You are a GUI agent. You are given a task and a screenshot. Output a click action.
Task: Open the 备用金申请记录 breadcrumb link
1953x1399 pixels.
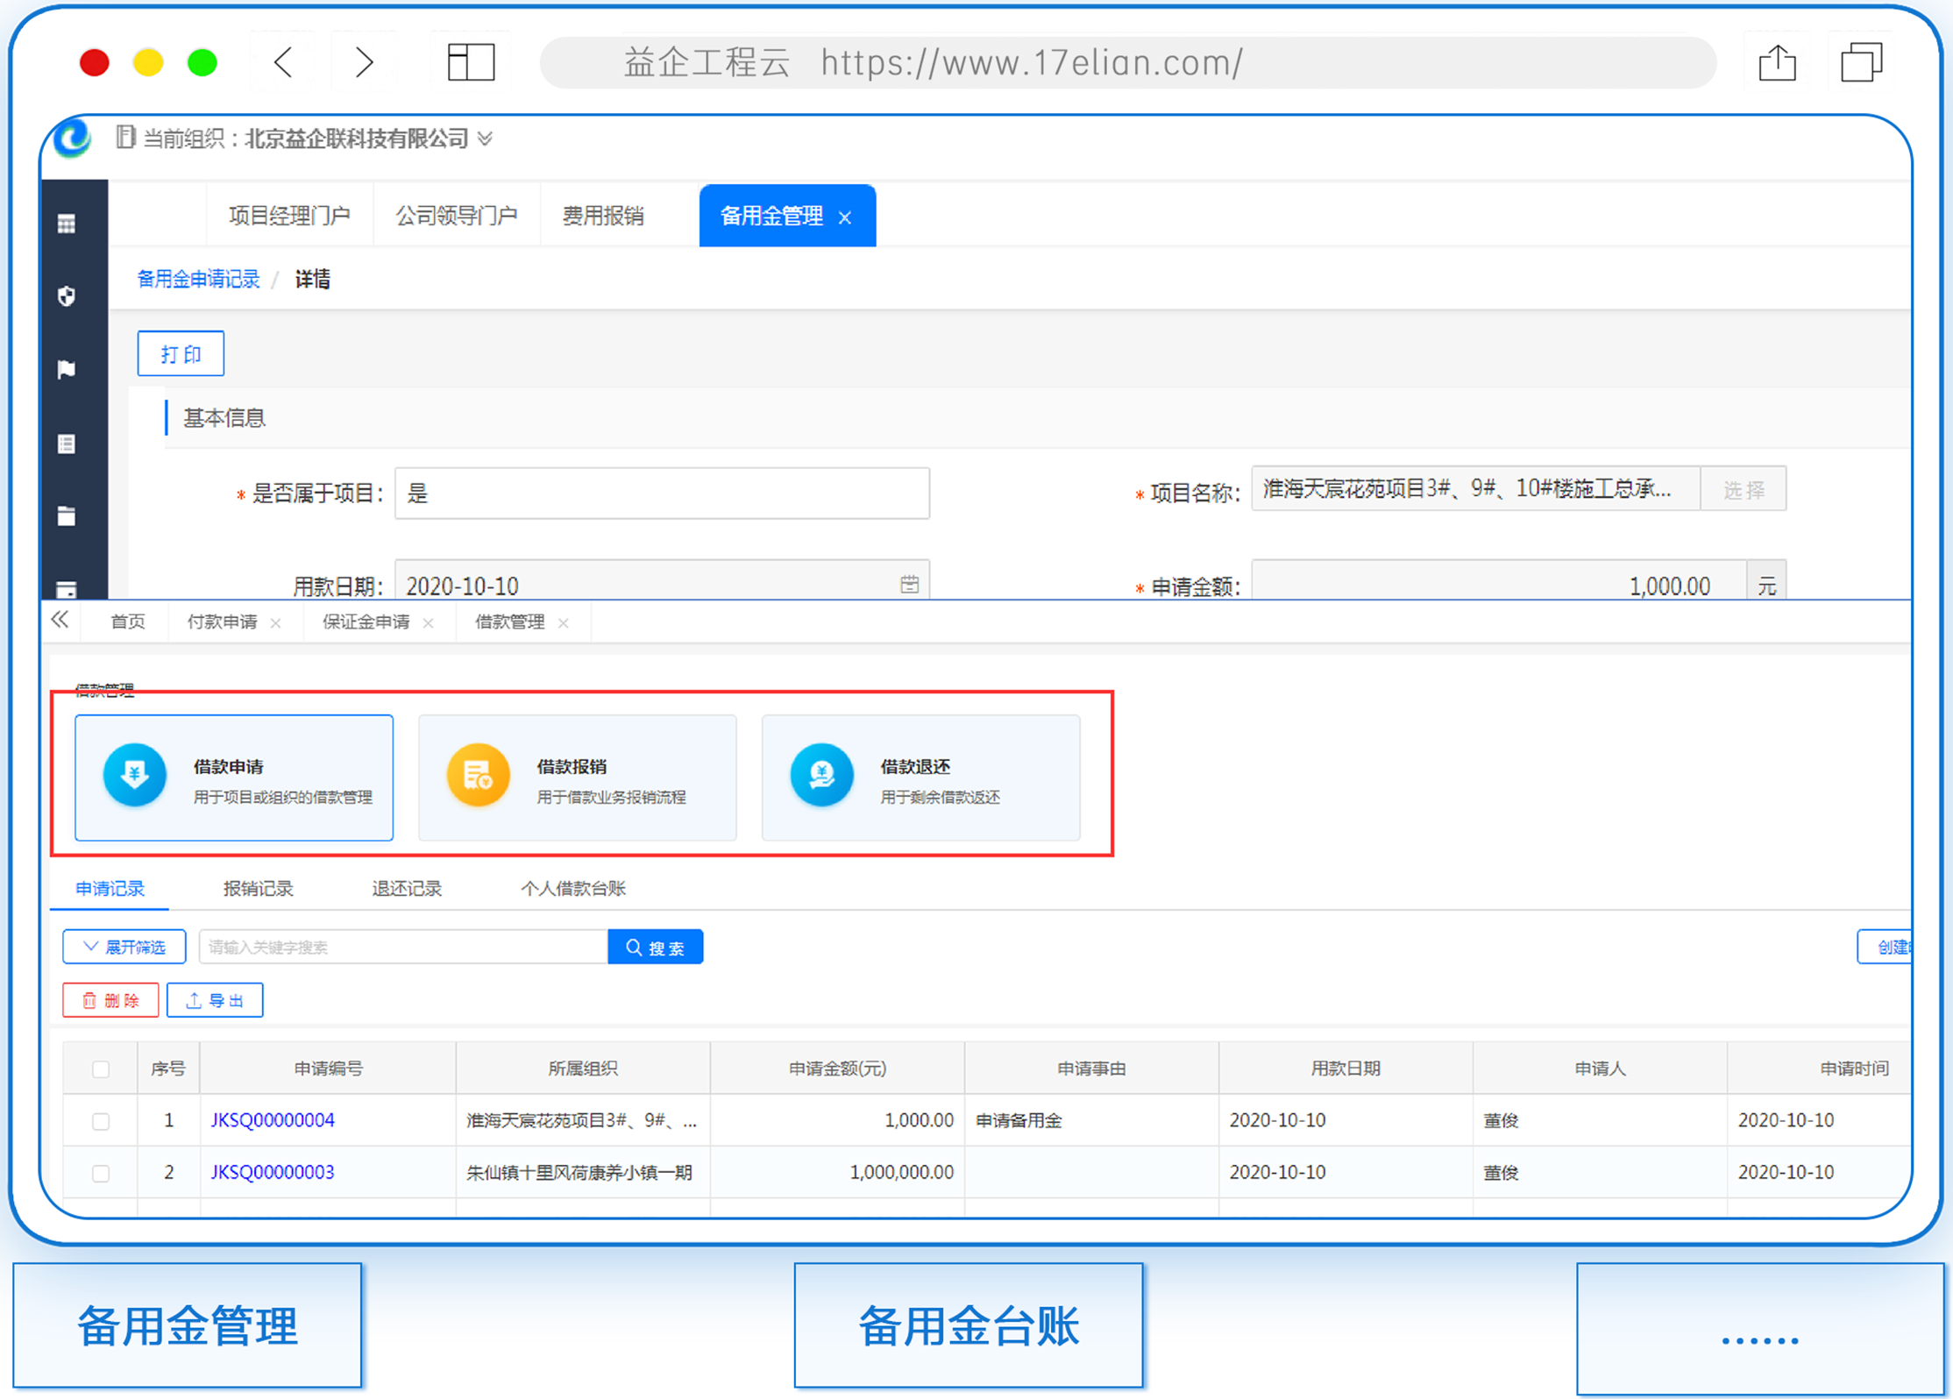click(x=199, y=280)
